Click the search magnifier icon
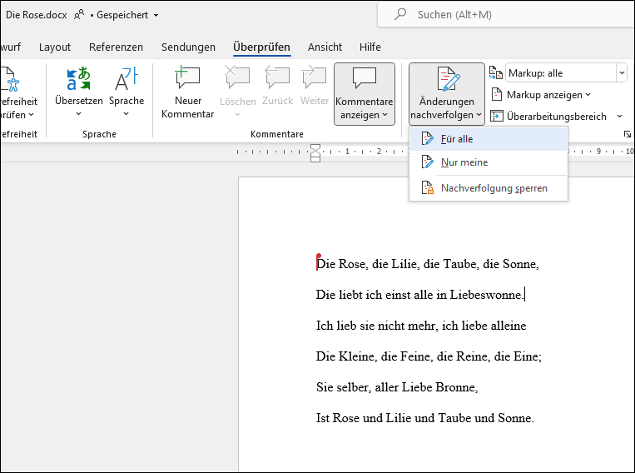The width and height of the screenshot is (635, 473). tap(400, 14)
